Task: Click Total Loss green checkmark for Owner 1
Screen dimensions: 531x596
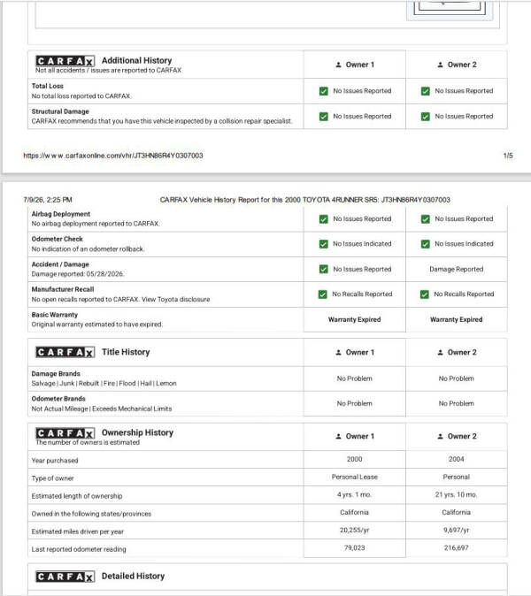Action: pos(324,91)
